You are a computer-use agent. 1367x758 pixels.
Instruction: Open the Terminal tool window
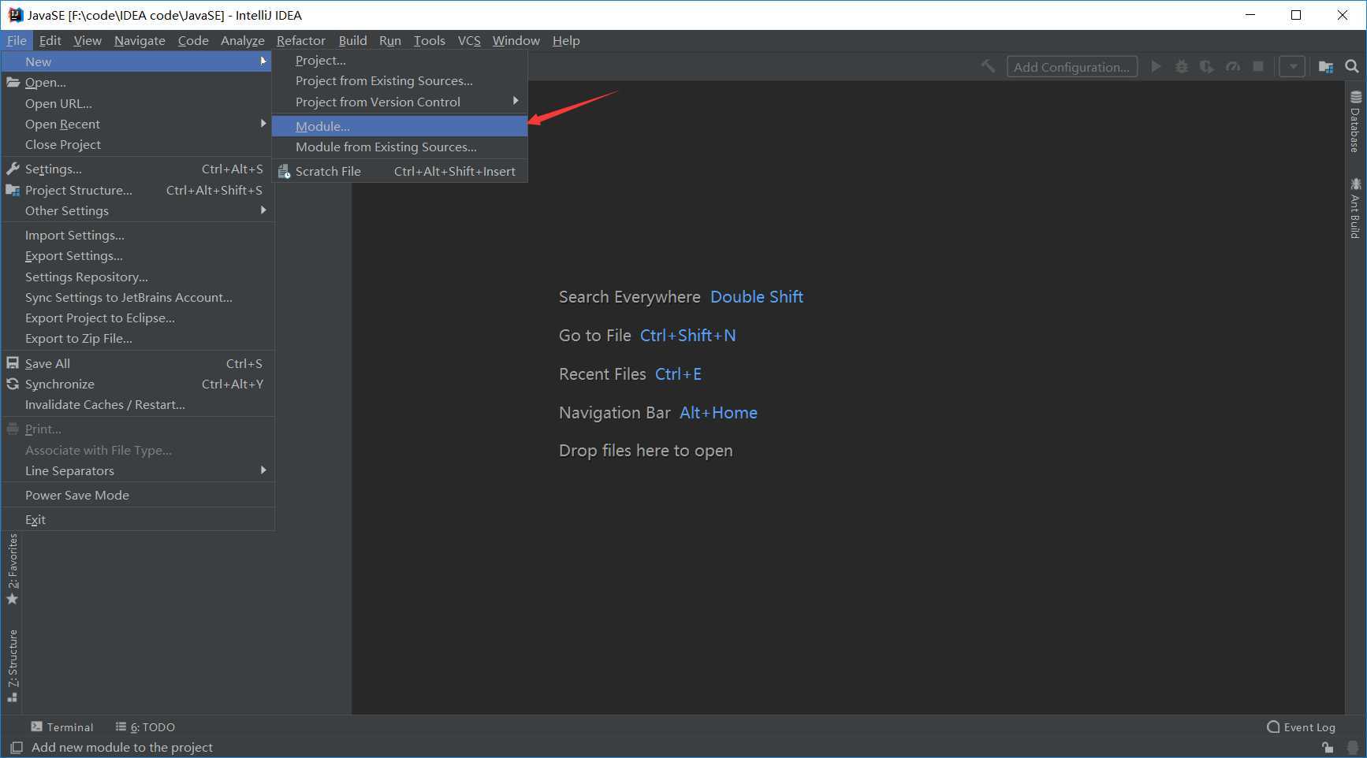(61, 726)
